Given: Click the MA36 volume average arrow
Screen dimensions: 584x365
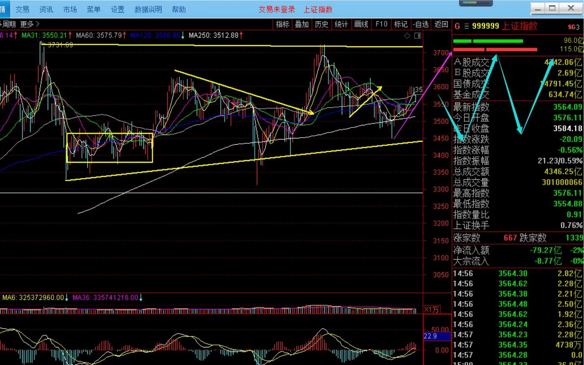Looking at the screenshot, I should tap(141, 298).
